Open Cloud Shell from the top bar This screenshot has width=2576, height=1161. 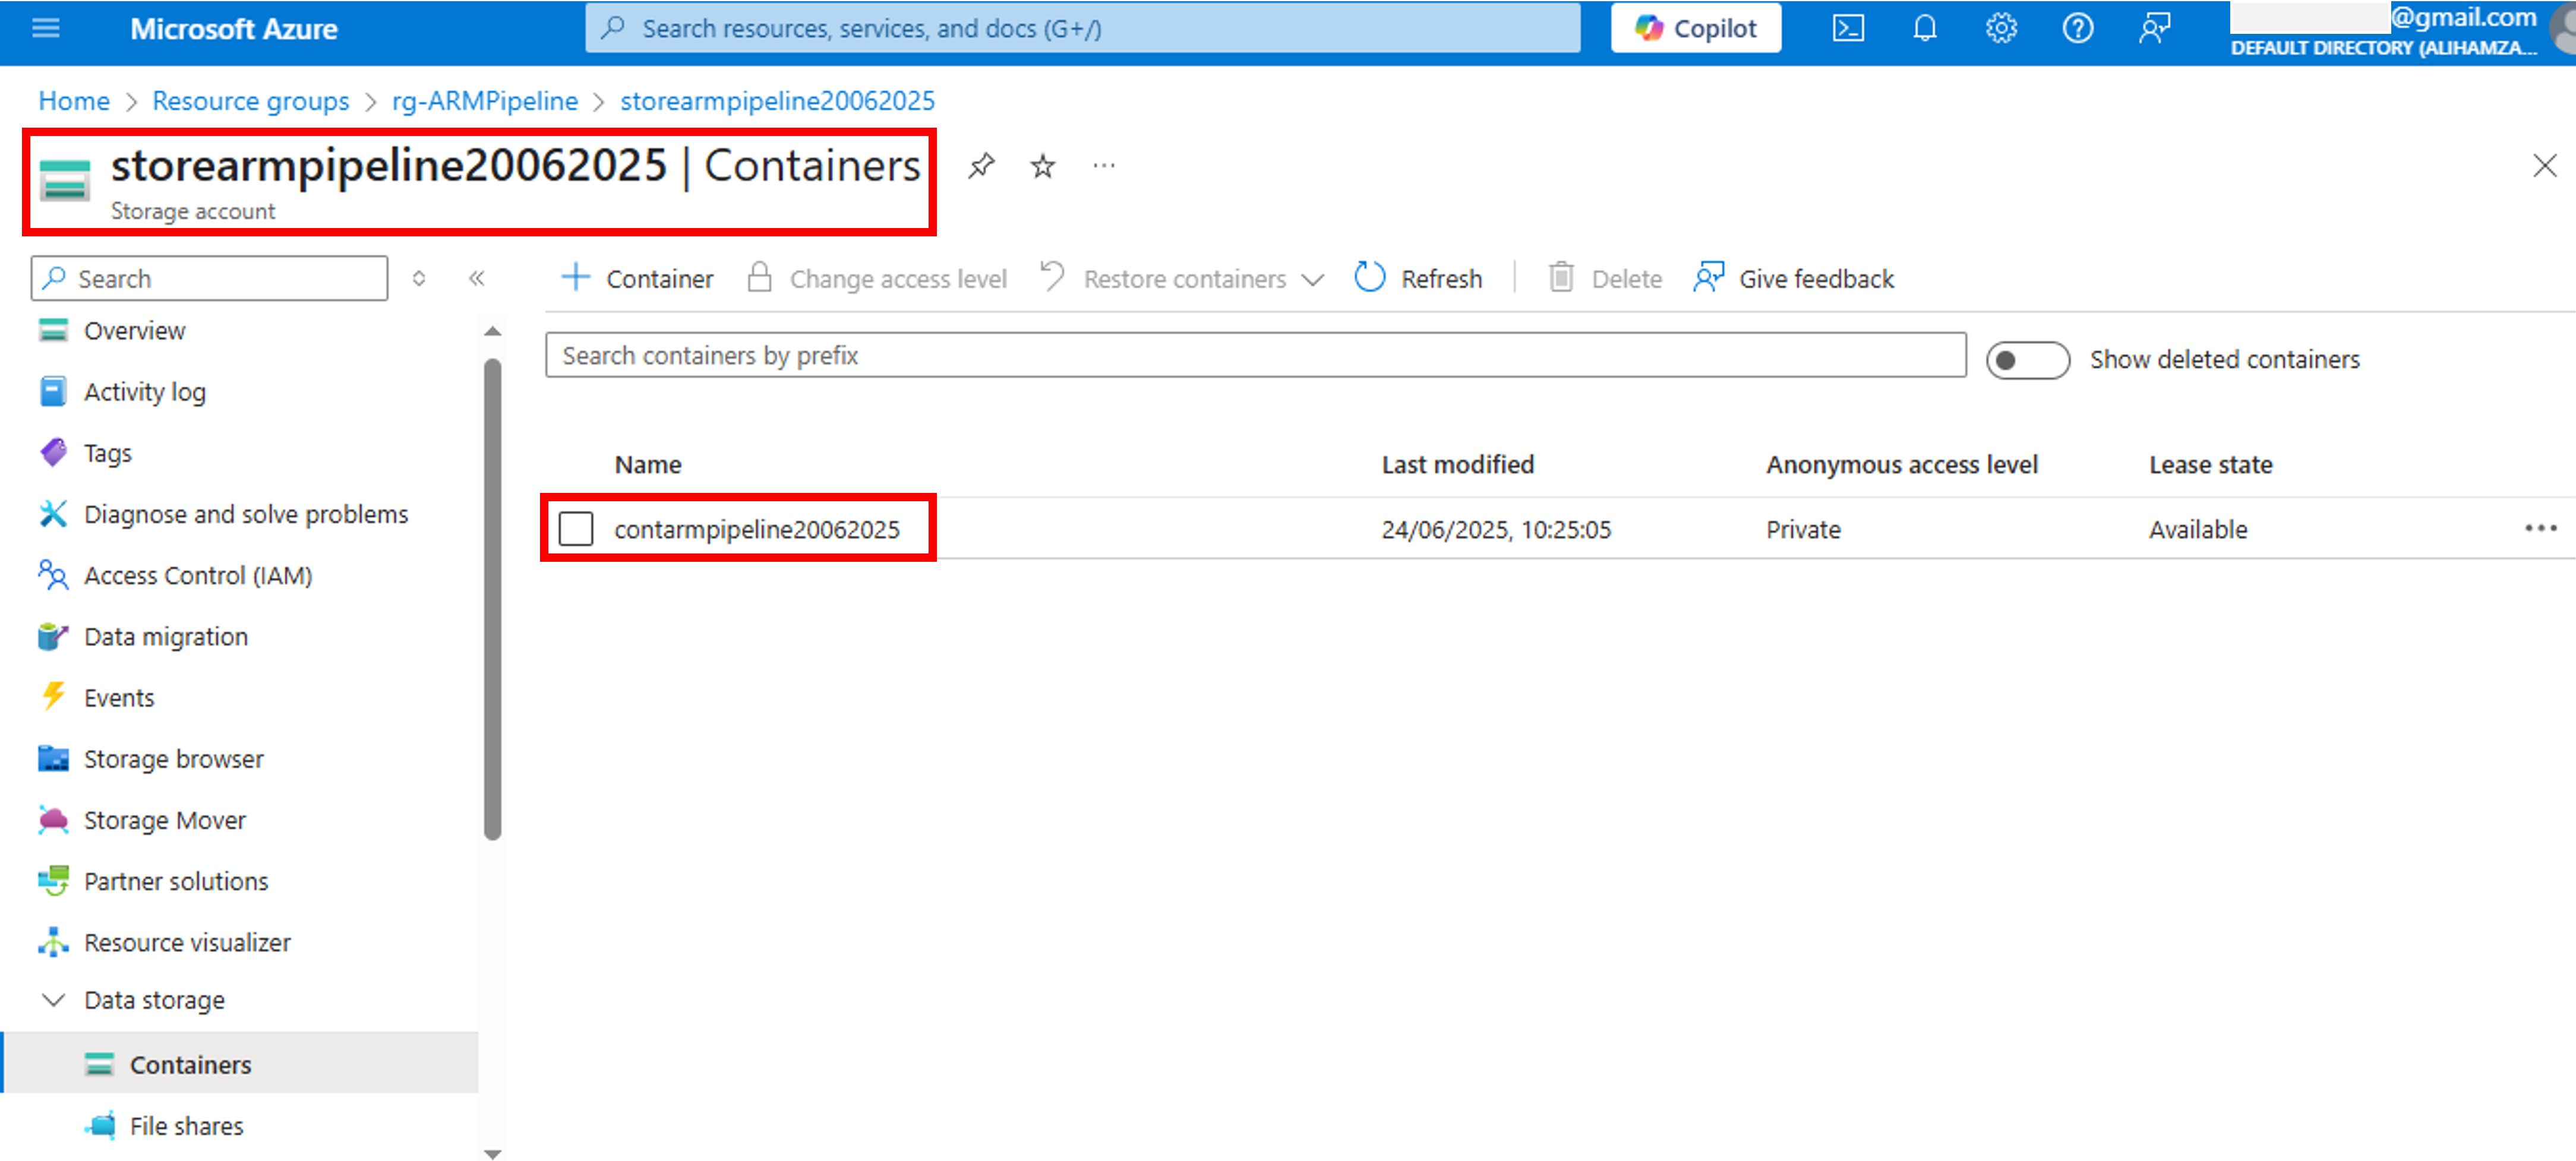pyautogui.click(x=1848, y=28)
